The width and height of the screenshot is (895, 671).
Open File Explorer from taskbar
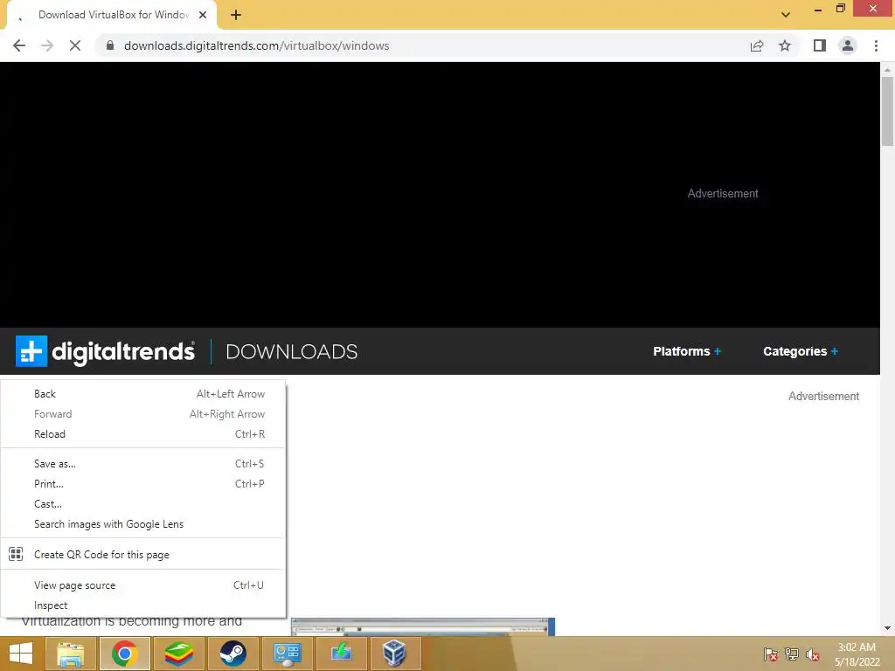coord(71,654)
